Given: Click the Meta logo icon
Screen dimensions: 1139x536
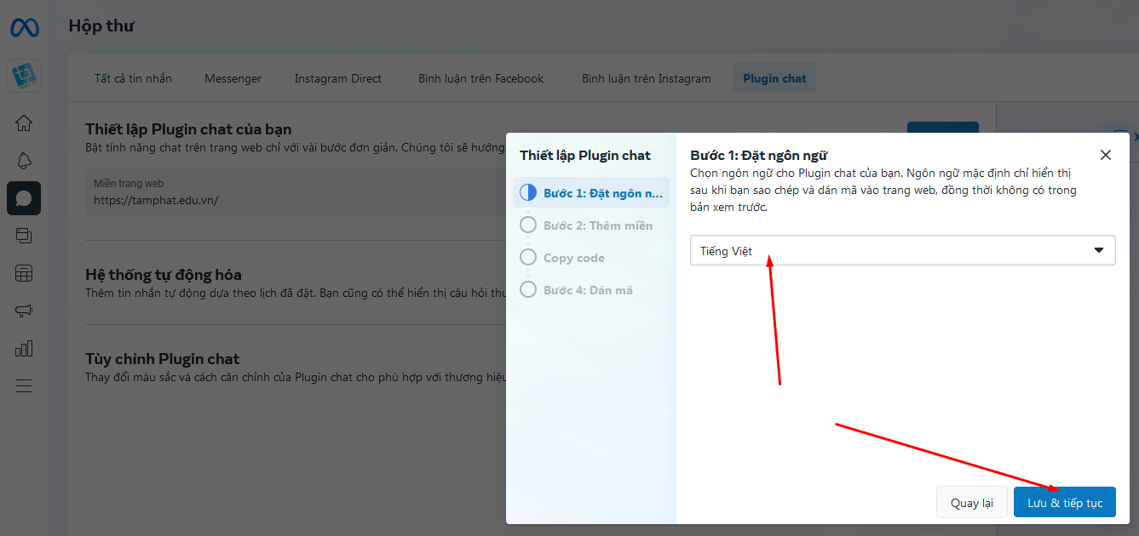Looking at the screenshot, I should point(24,28).
